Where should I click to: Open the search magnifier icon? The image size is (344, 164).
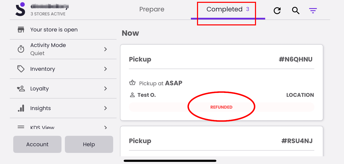296,11
